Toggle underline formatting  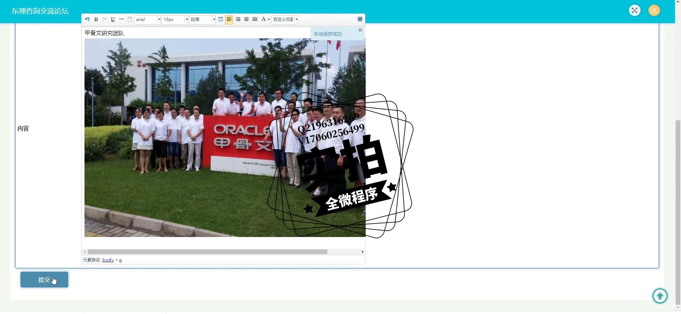tap(113, 19)
